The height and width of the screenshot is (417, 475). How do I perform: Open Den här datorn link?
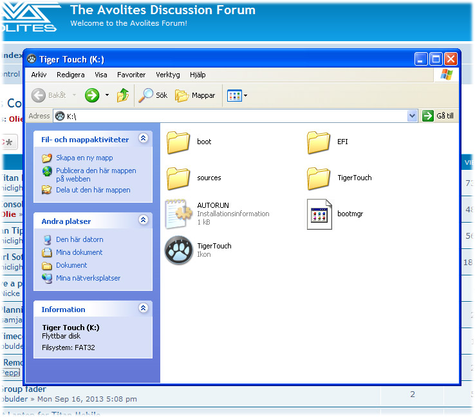pos(80,239)
